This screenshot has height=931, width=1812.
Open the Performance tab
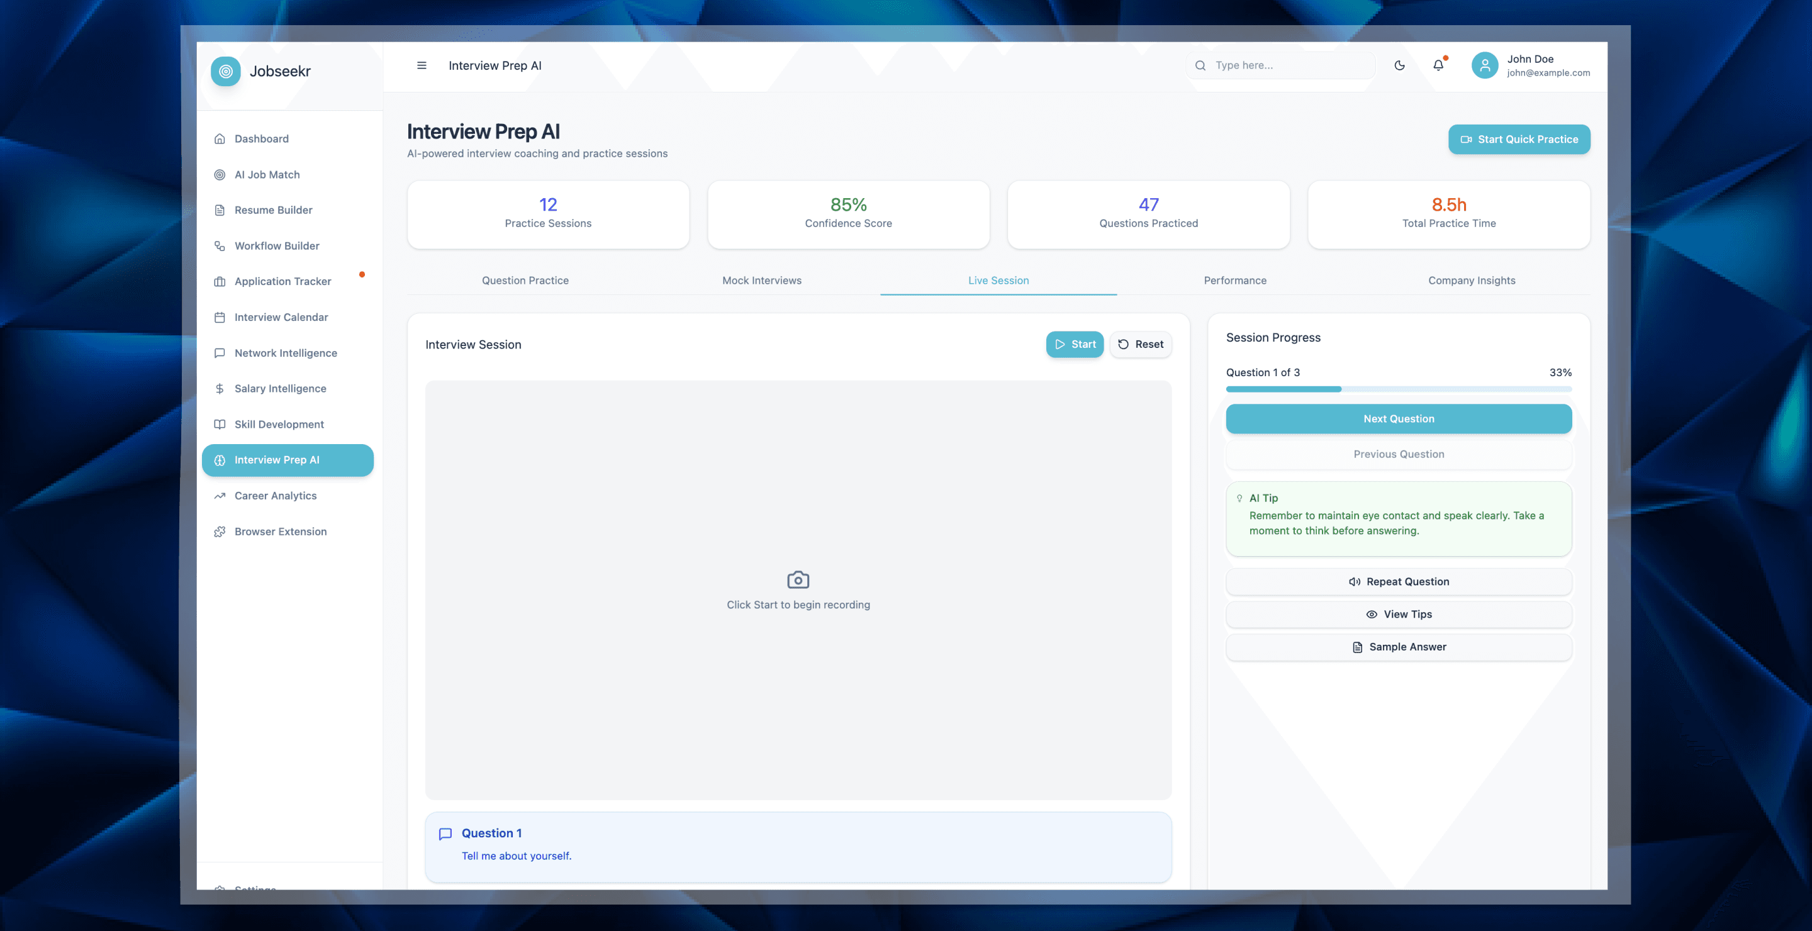[1234, 281]
